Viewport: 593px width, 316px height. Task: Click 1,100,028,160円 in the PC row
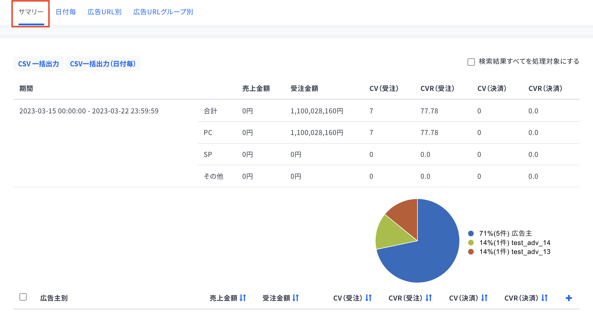click(x=317, y=132)
